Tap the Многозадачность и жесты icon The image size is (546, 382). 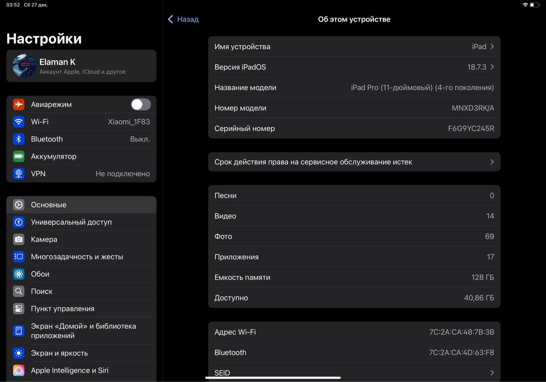tap(19, 256)
